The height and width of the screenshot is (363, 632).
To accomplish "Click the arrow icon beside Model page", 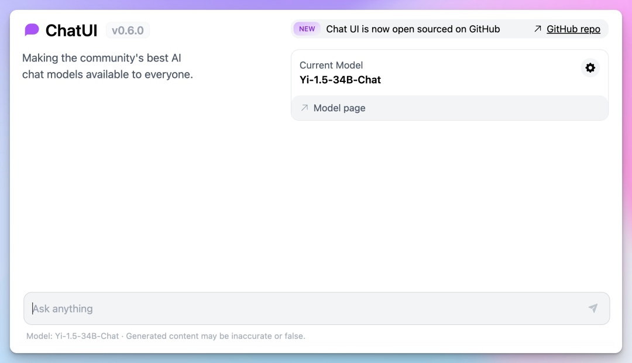I will point(304,108).
